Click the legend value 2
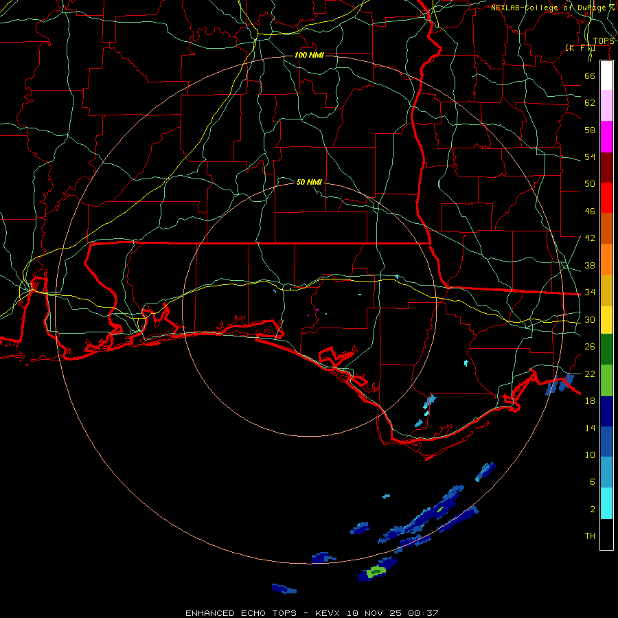Image resolution: width=618 pixels, height=618 pixels. click(592, 510)
